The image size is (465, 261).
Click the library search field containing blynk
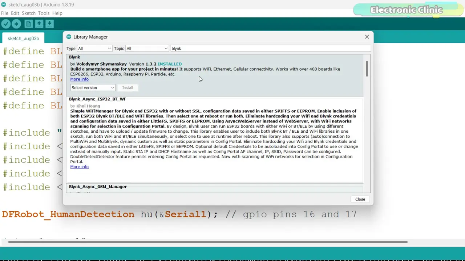(270, 49)
